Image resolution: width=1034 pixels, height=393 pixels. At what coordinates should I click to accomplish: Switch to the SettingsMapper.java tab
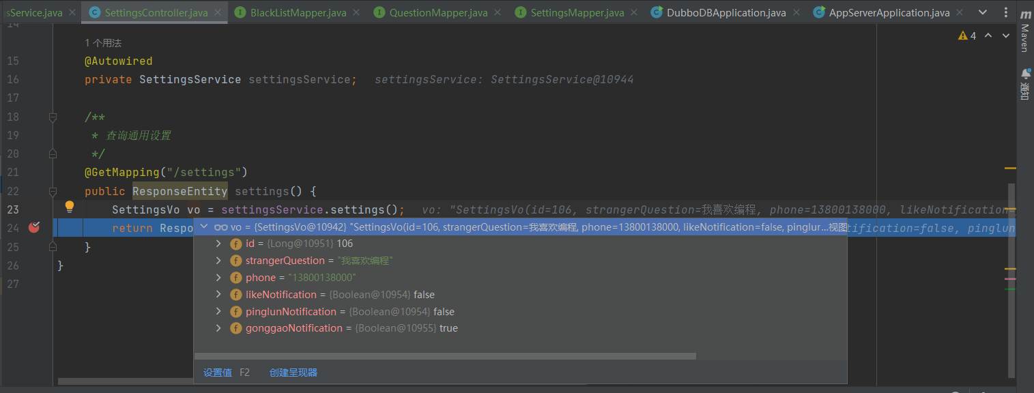click(x=577, y=12)
